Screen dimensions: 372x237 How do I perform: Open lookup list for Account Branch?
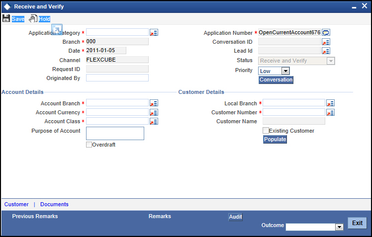[x=154, y=103]
